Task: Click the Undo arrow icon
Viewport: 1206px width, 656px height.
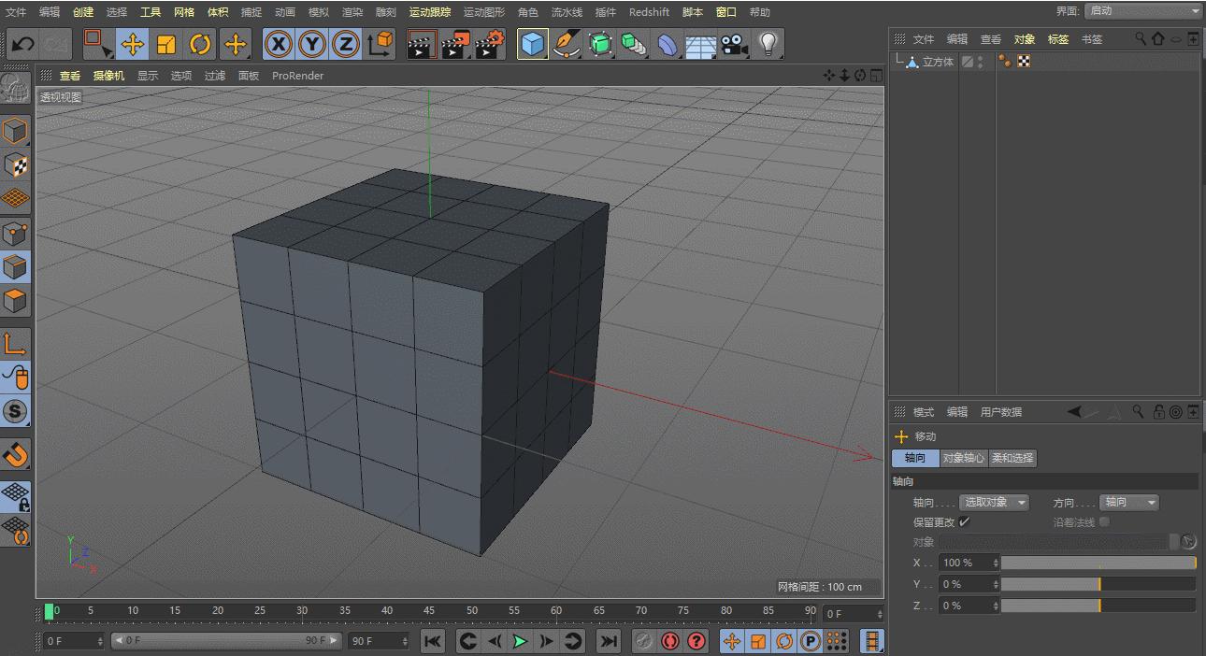Action: pos(22,44)
